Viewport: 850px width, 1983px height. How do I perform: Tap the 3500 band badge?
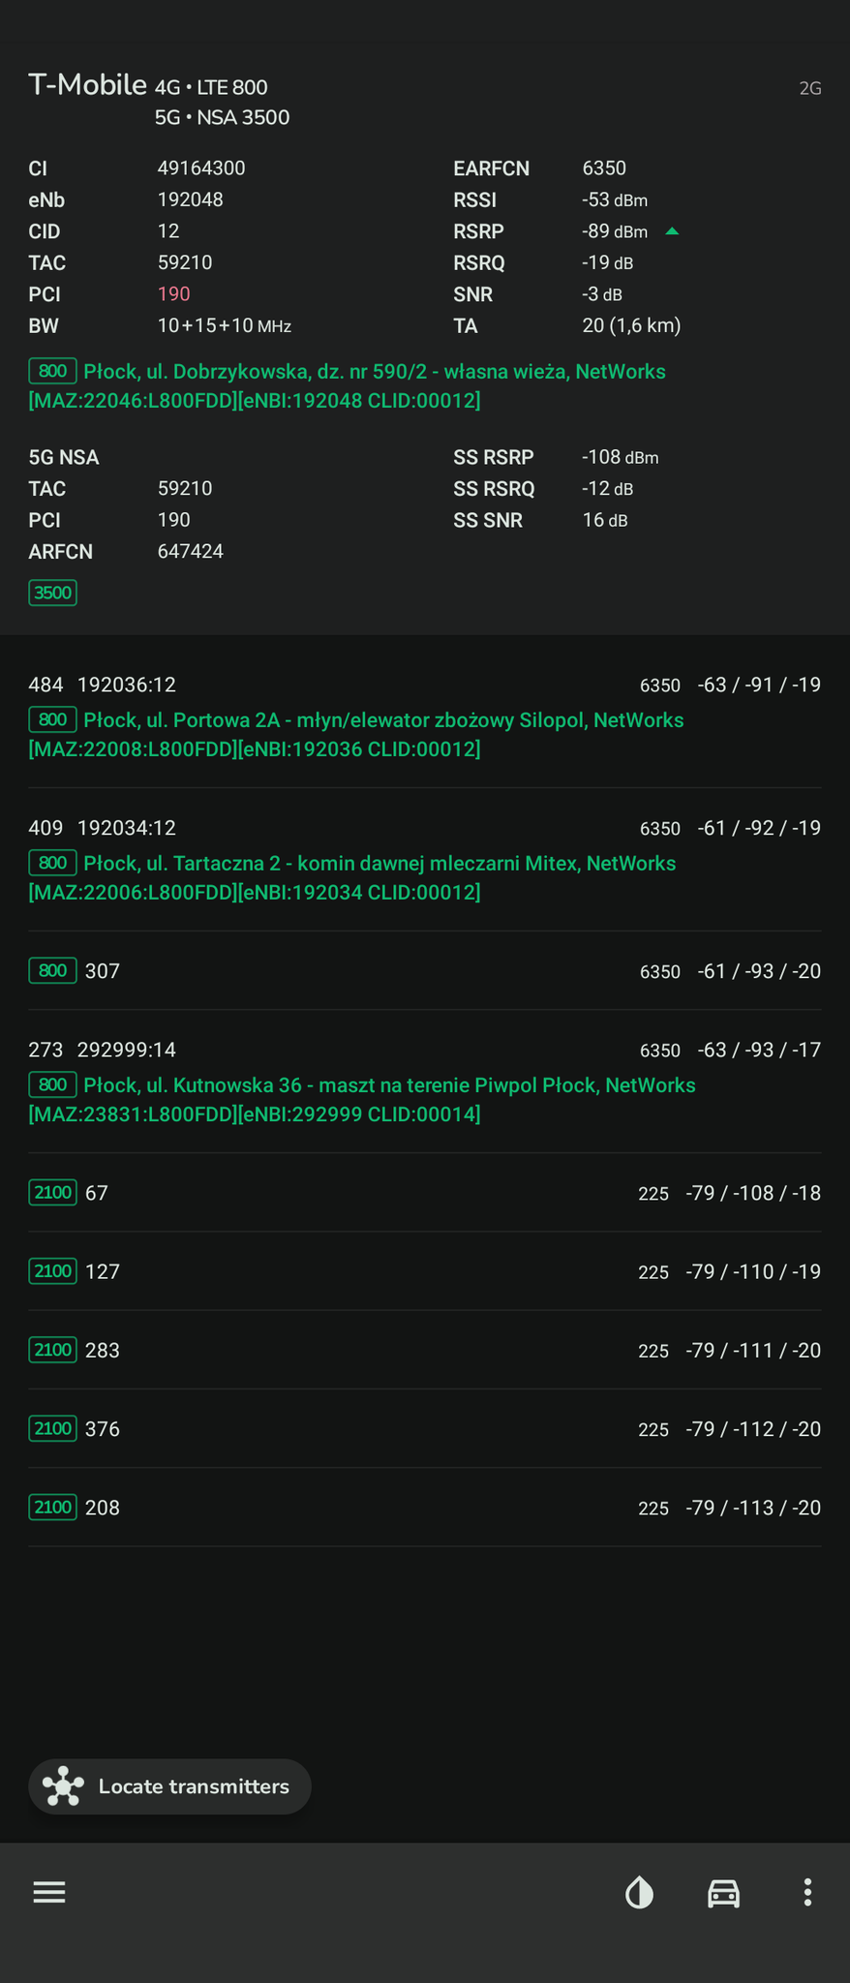52,593
